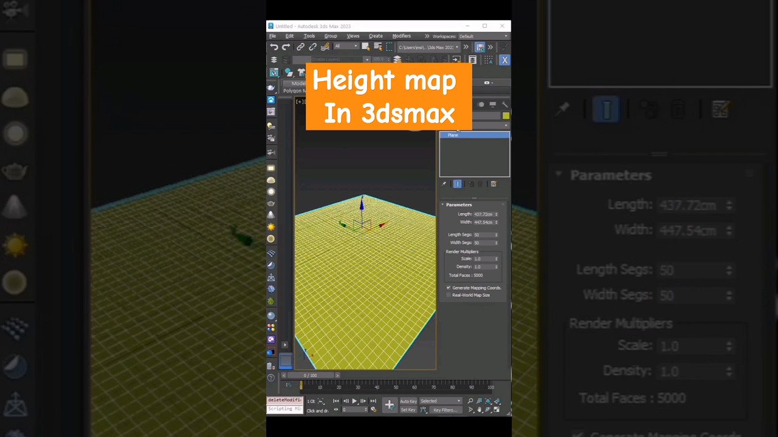Image resolution: width=778 pixels, height=437 pixels.
Task: Open the Modifier List dropdown arrow
Action: point(506,126)
